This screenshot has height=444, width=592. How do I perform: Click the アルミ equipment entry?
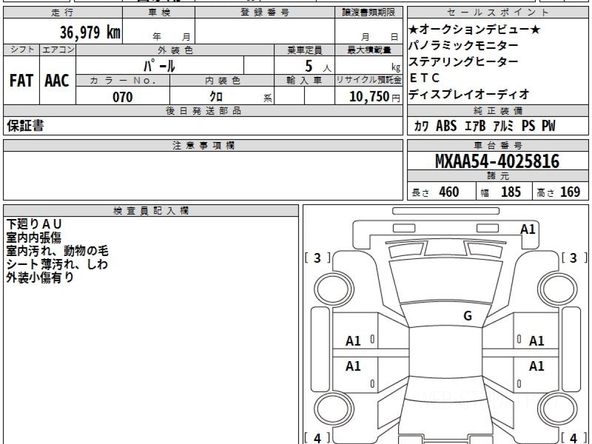click(503, 126)
